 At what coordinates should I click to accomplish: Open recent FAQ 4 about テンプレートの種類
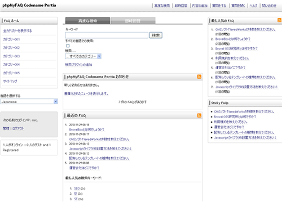click(99, 158)
